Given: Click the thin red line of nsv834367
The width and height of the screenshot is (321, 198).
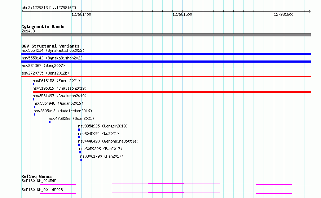Looking at the screenshot, I should pos(166,69).
